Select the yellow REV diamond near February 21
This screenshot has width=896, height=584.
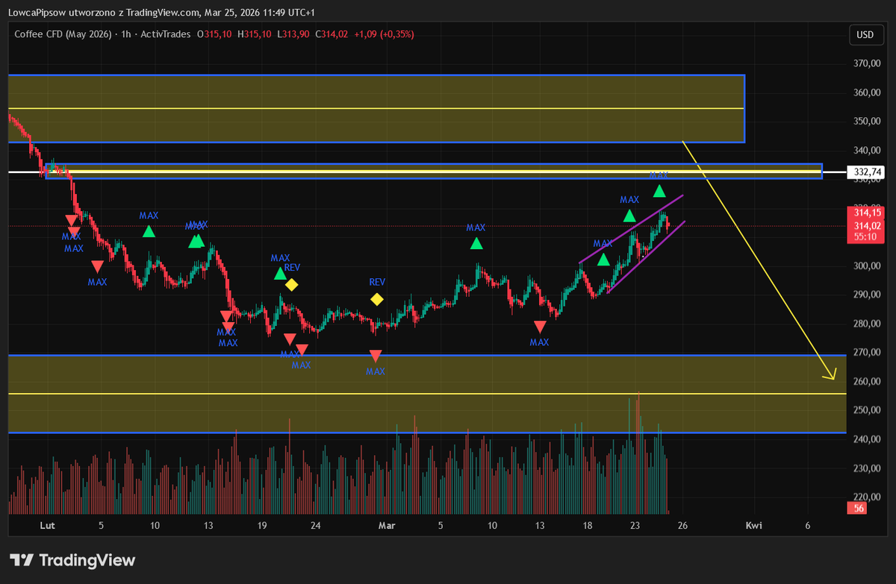coord(291,284)
